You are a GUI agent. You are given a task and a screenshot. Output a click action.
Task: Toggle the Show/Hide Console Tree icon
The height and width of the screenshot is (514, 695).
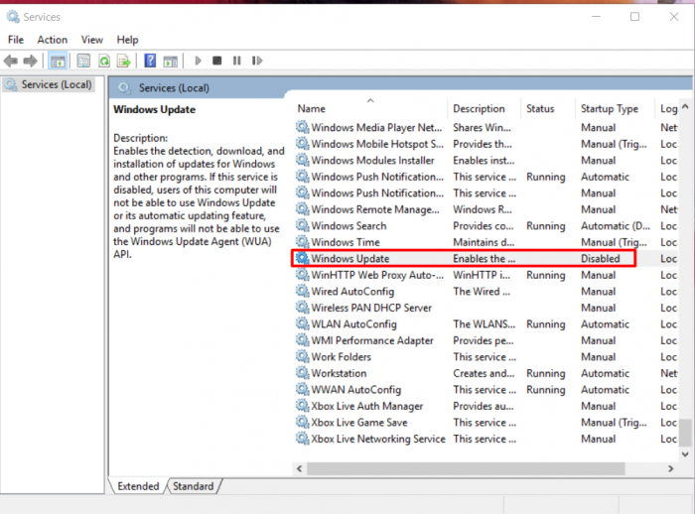tap(58, 61)
